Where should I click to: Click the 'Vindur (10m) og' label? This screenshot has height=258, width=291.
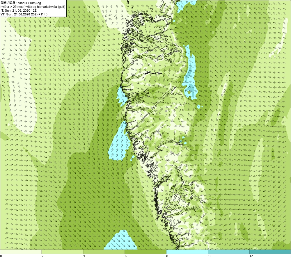point(30,3)
